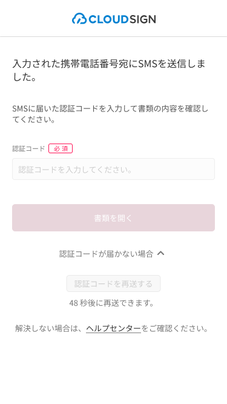Viewport: 227px width, 404px height.
Task: Click the header divider line under logo
Action: (x=114, y=36)
